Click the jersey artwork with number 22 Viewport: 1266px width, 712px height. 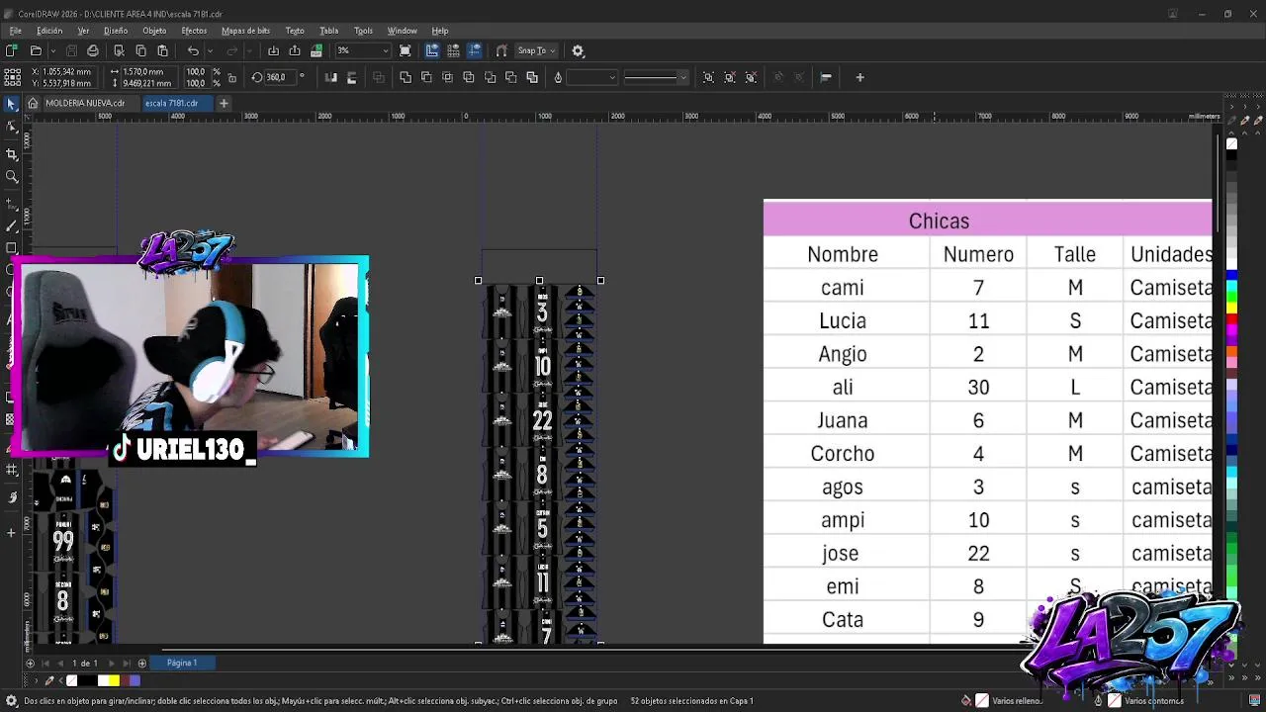tap(541, 420)
